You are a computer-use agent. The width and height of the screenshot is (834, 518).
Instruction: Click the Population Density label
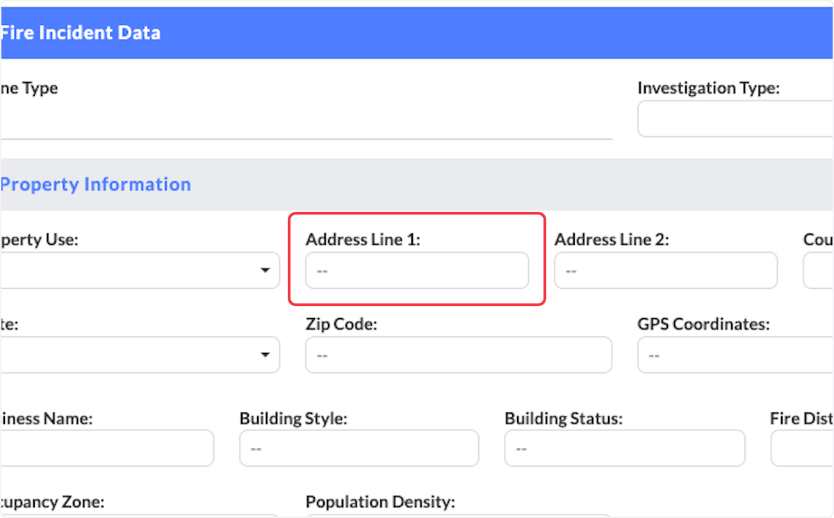coord(380,502)
